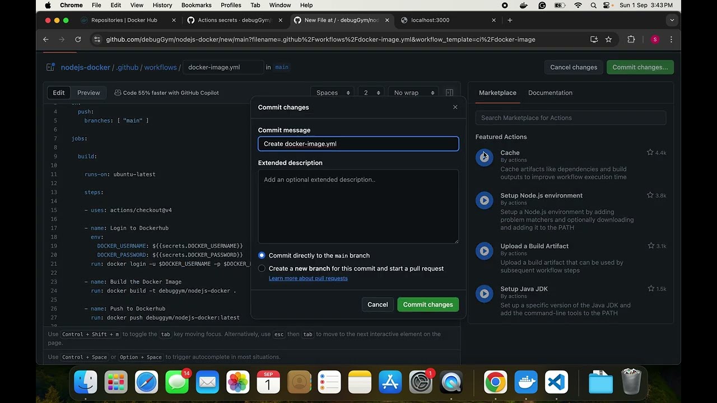Bookmark this page with star icon
Image resolution: width=717 pixels, height=403 pixels.
(608, 39)
